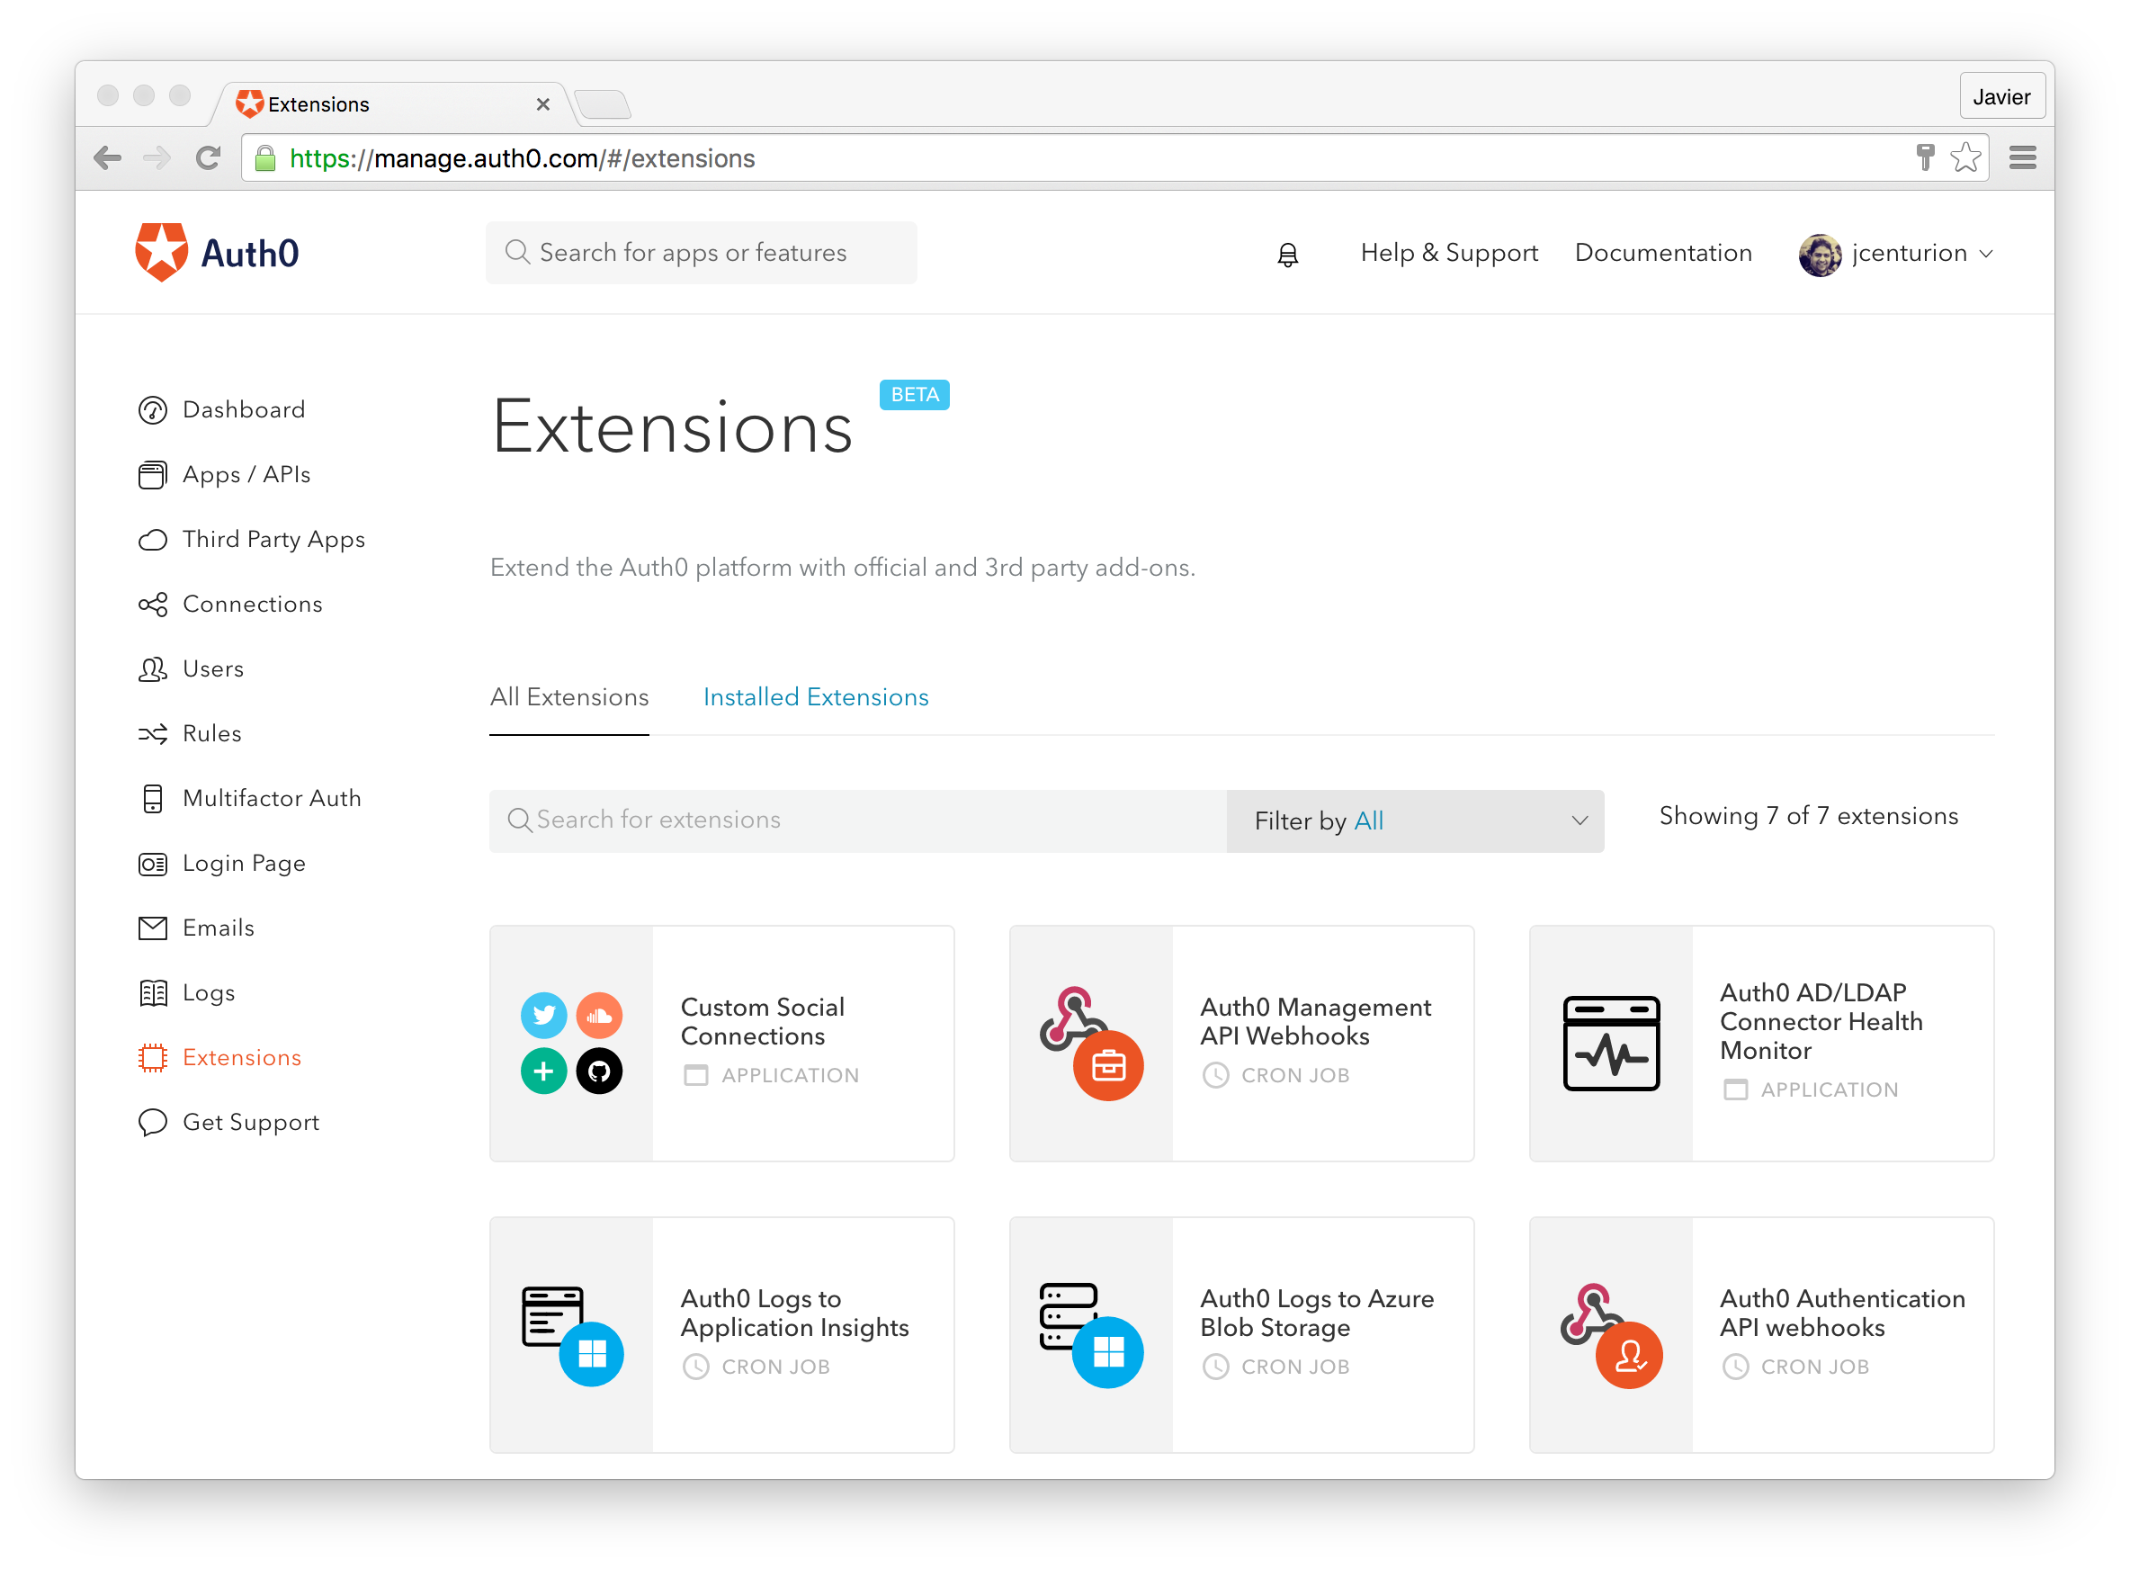The width and height of the screenshot is (2130, 1569).
Task: Click the Get Support chat icon
Action: pos(152,1122)
